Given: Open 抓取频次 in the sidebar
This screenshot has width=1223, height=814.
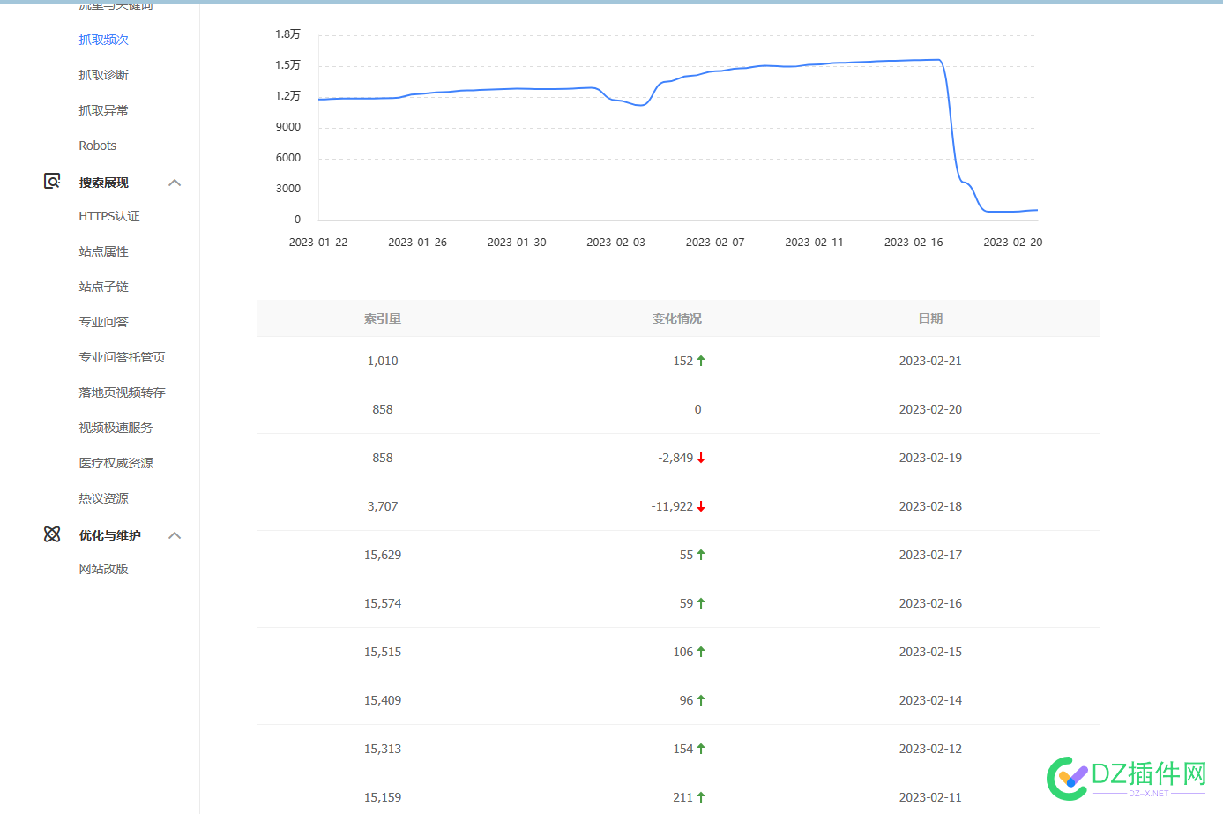Looking at the screenshot, I should point(103,40).
